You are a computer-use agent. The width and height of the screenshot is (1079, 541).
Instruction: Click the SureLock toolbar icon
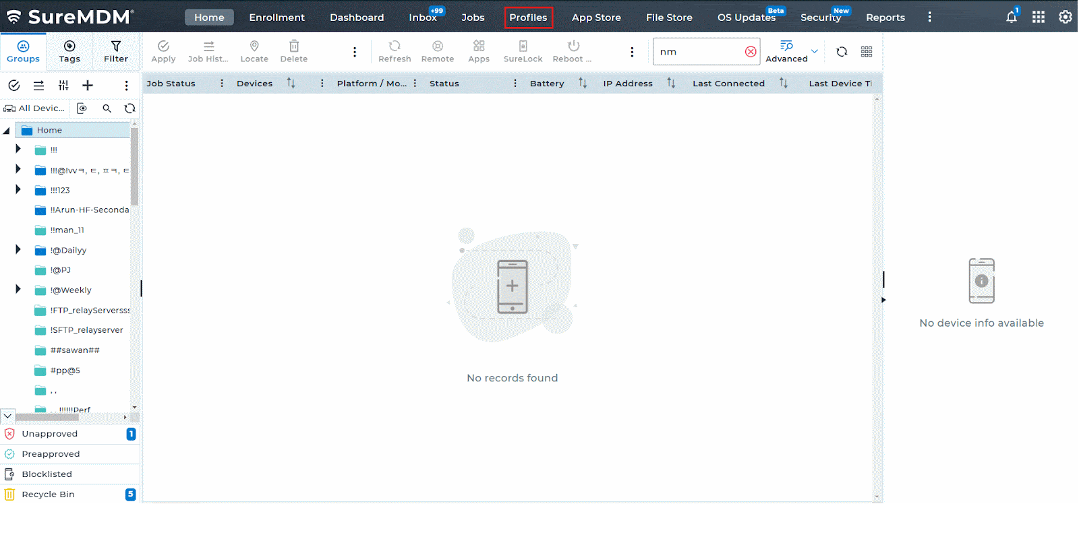point(523,51)
